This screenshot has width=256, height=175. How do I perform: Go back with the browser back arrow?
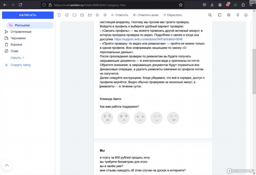(5, 5)
